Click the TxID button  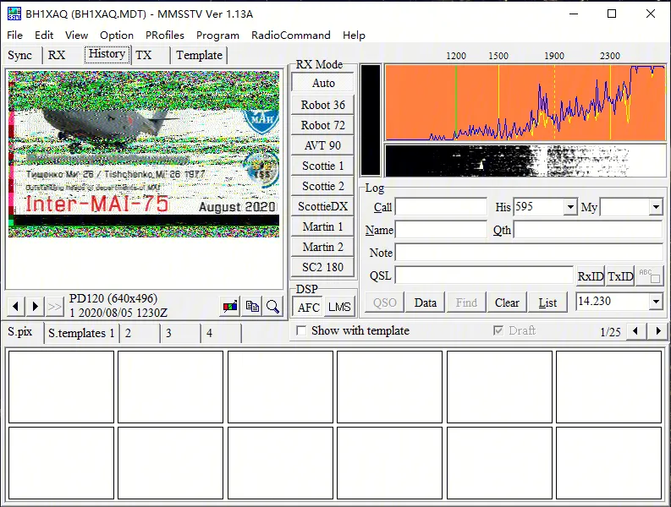click(620, 276)
